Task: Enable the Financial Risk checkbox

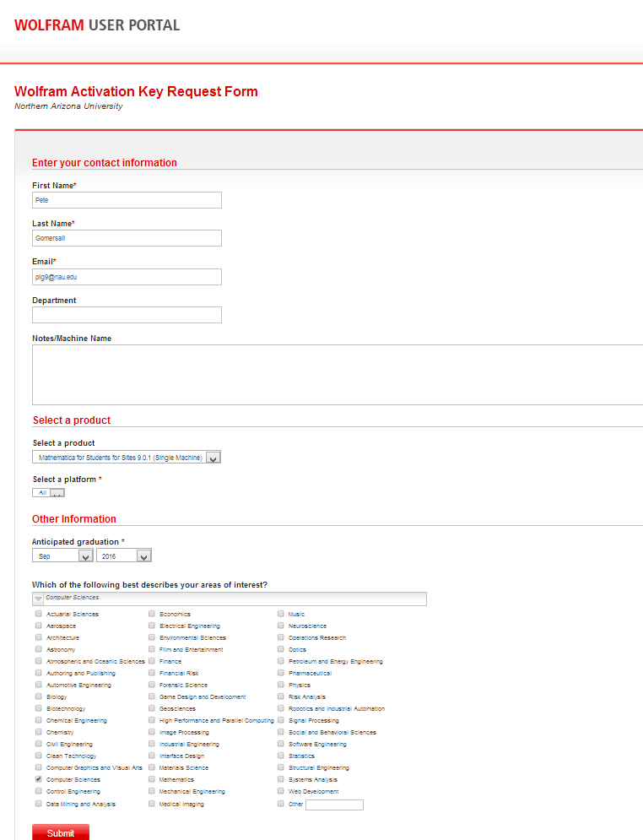Action: coord(152,673)
